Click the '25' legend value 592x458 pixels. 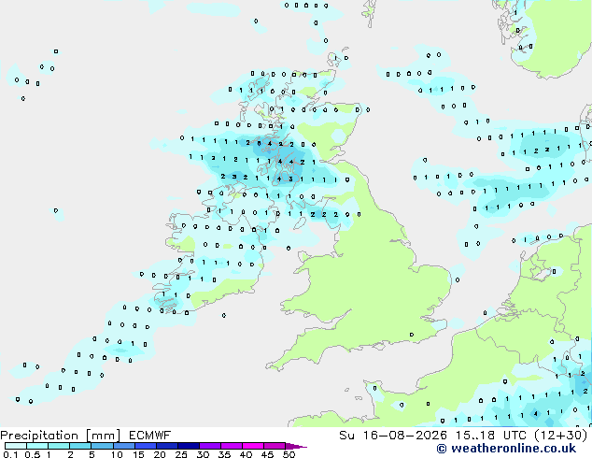181,454
